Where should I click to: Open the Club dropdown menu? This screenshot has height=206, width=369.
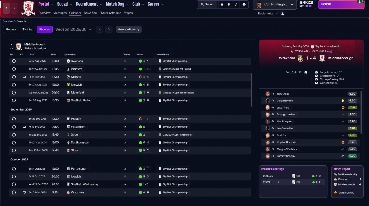click(x=138, y=4)
